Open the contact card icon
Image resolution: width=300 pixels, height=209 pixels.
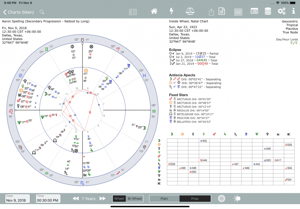pyautogui.click(x=133, y=12)
